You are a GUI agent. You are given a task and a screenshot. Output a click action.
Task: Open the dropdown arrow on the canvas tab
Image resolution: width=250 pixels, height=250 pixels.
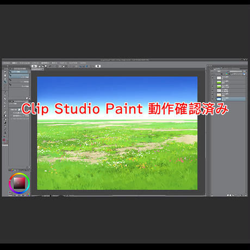tap(42, 69)
